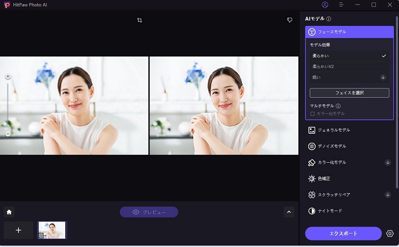
Task: Click the AIモデル info icon
Action: tap(329, 19)
